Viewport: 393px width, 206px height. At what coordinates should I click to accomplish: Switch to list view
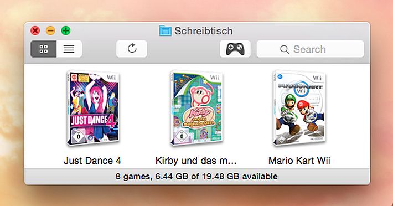[x=69, y=49]
